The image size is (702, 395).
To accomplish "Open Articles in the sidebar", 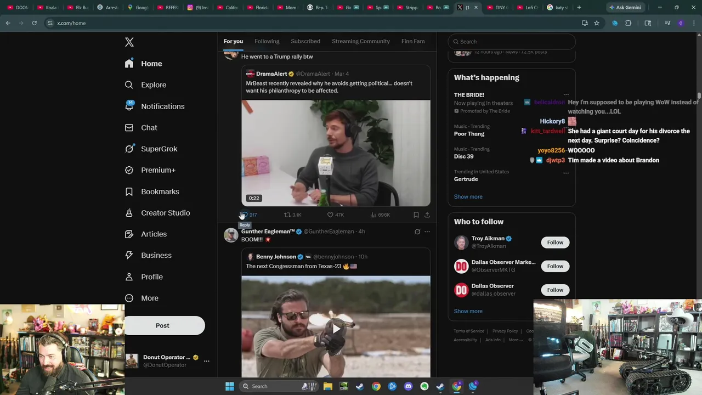I will (145, 234).
